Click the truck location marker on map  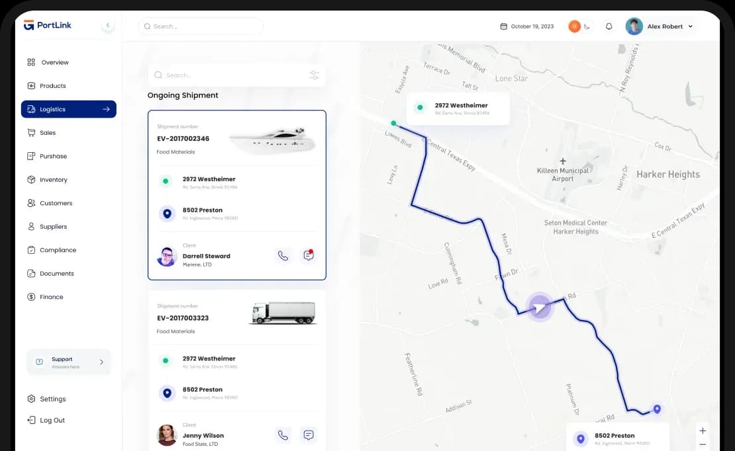pos(540,307)
